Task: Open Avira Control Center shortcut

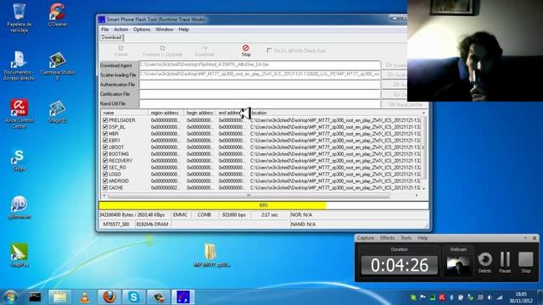Action: tap(19, 114)
